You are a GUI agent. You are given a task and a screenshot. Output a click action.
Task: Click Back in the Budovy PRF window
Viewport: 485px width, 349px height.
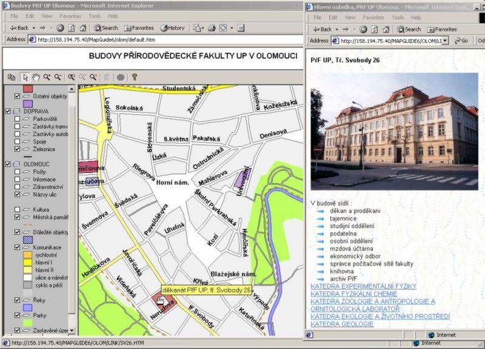pos(19,28)
